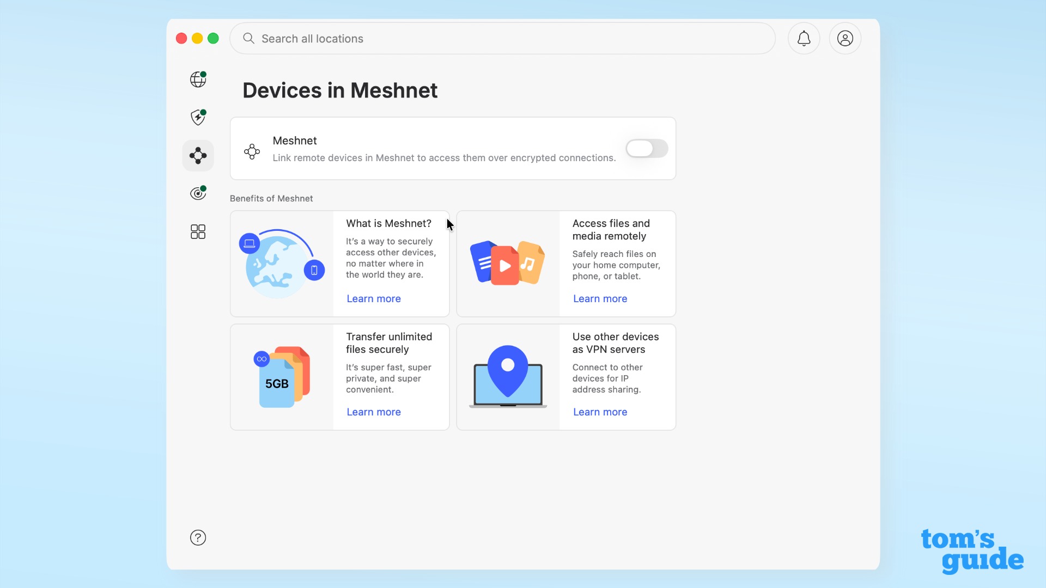1046x588 pixels.
Task: Click the Meshnet nodes icon beside the toggle
Action: coord(251,151)
